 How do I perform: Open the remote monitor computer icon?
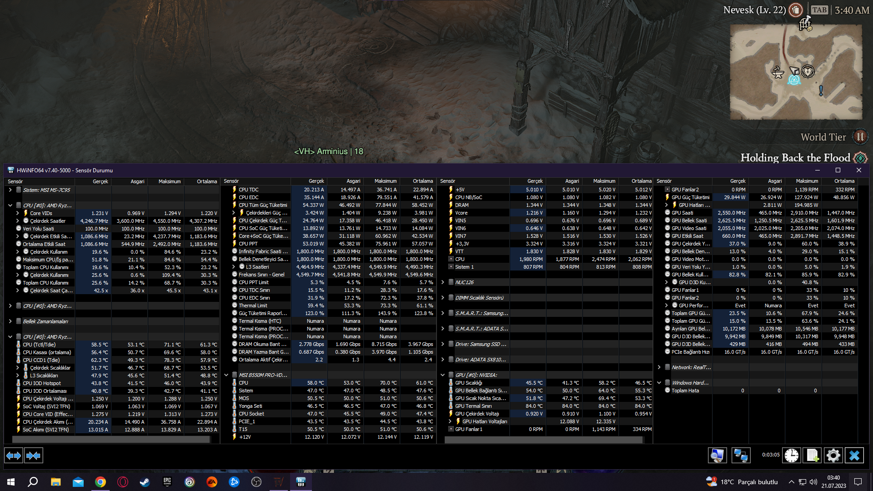[717, 455]
